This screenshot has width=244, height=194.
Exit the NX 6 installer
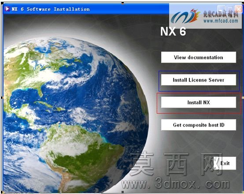click(x=225, y=163)
